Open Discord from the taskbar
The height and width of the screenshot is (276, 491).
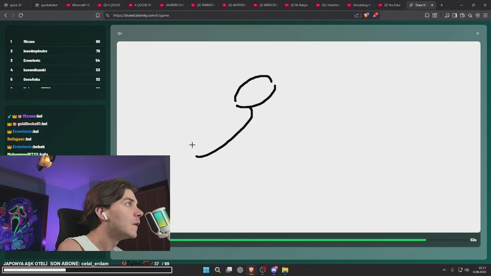click(x=274, y=270)
